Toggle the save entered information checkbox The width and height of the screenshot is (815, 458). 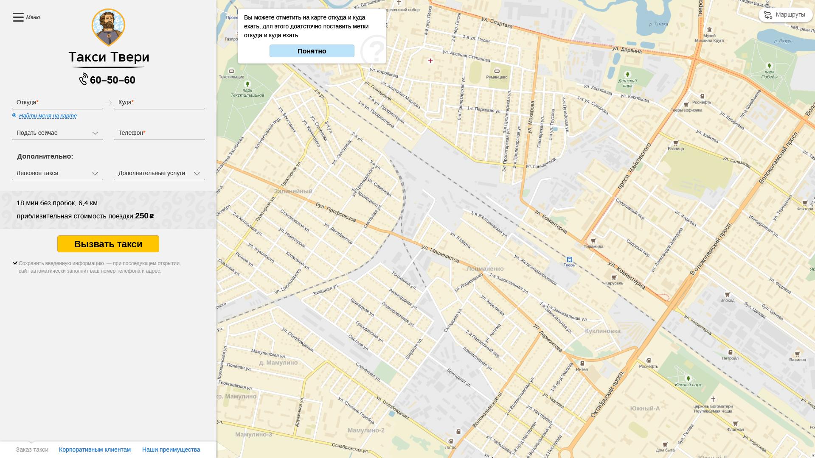point(15,263)
